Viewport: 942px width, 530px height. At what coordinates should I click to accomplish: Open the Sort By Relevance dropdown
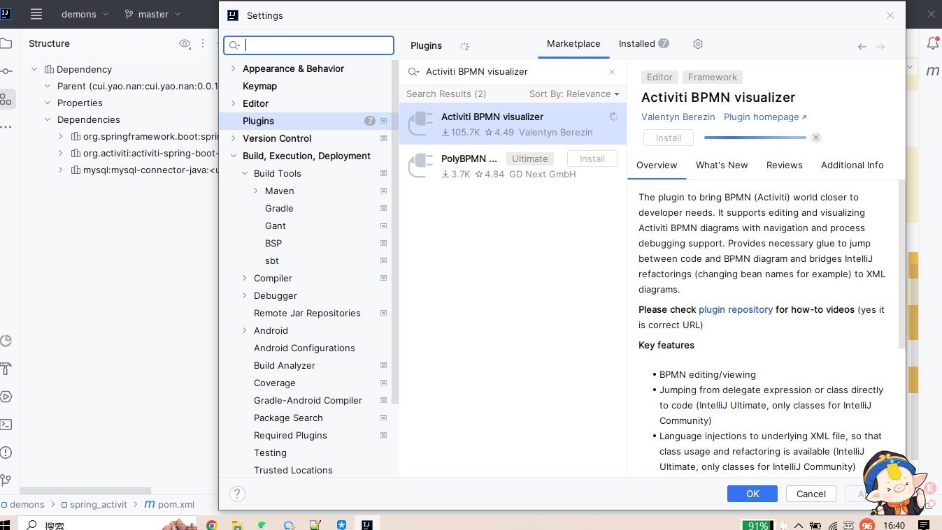click(x=574, y=94)
